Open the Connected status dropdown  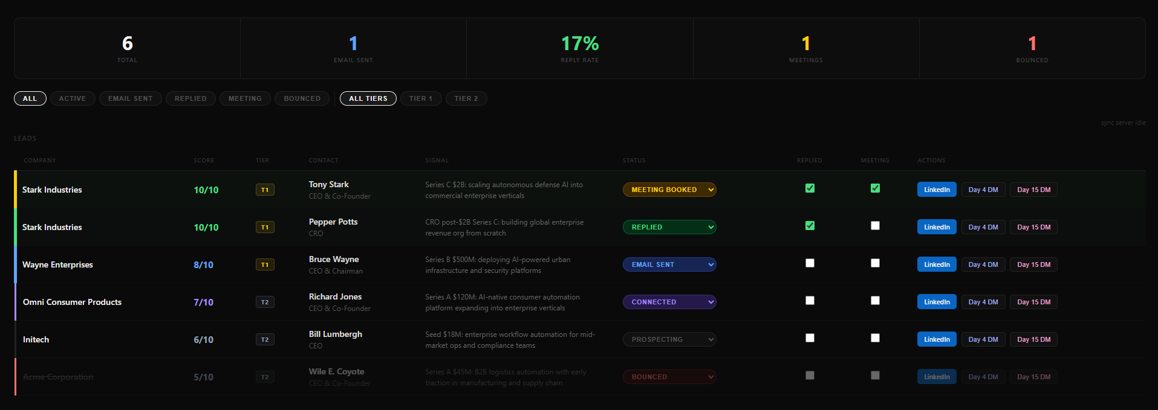(x=669, y=302)
